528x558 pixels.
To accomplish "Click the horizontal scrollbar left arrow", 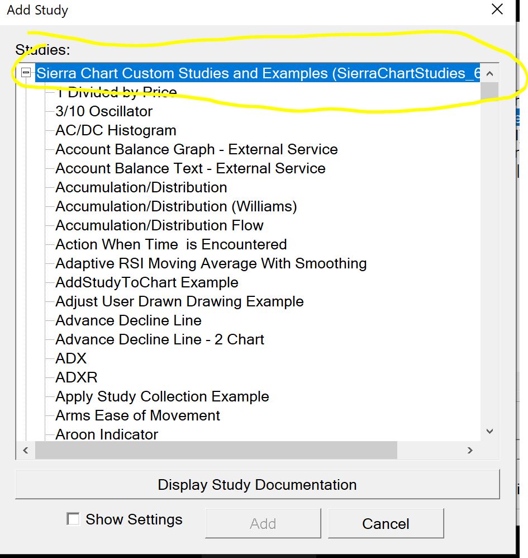I will tap(26, 451).
